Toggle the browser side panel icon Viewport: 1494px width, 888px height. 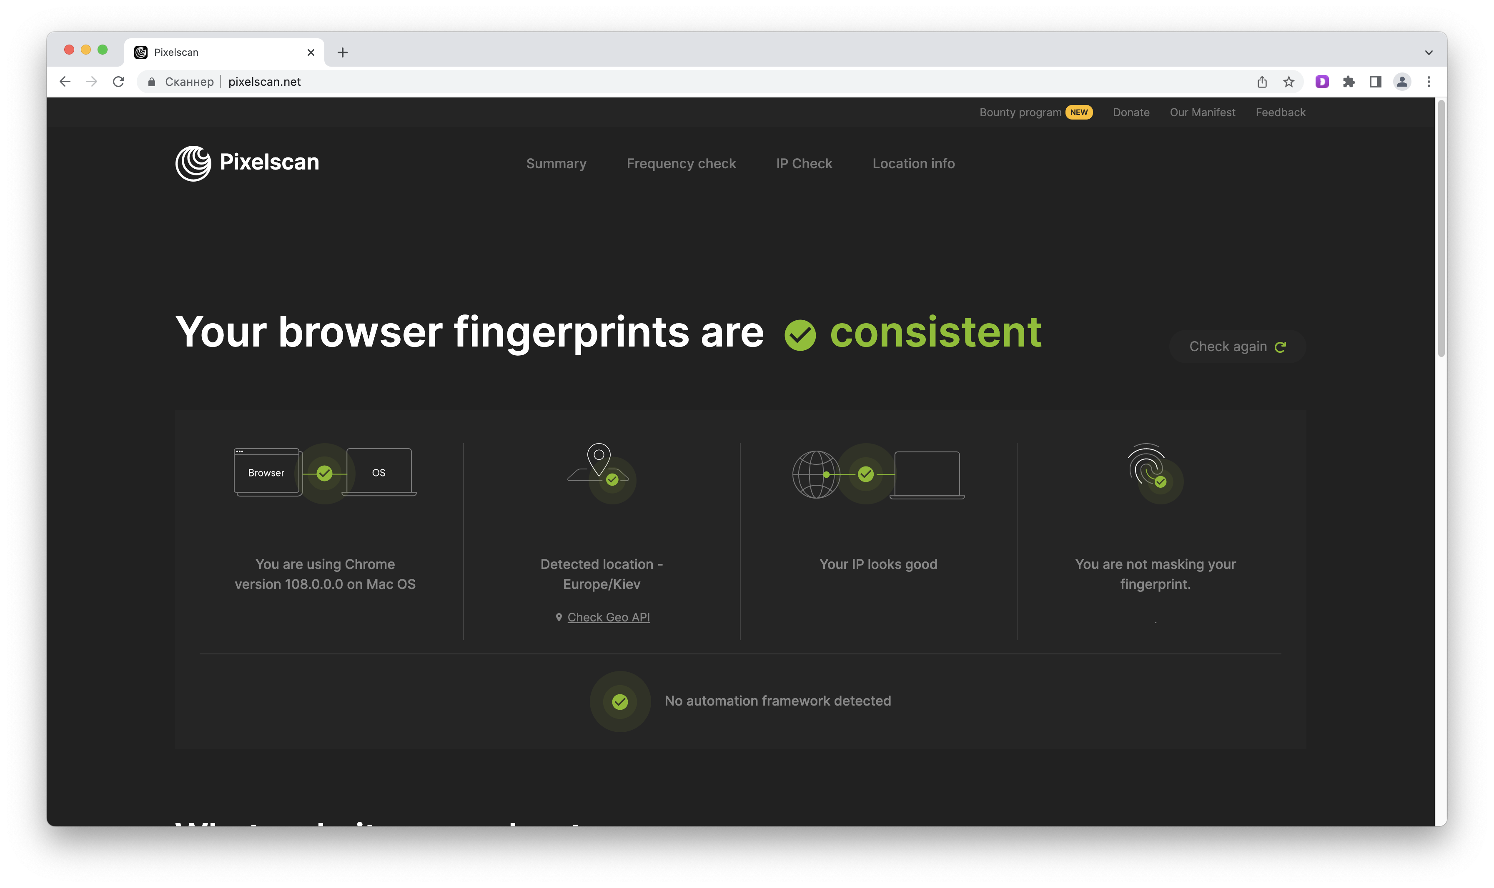[x=1376, y=82]
